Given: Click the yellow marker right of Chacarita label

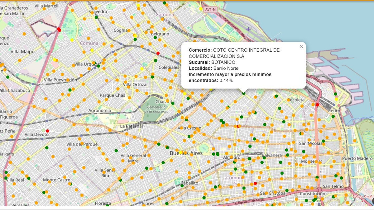Looking at the screenshot, I should click(x=185, y=93).
